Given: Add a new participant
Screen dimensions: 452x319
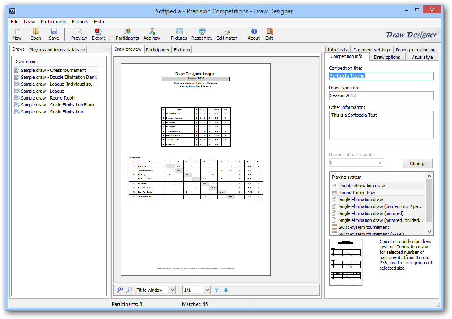Looking at the screenshot, I should point(152,34).
